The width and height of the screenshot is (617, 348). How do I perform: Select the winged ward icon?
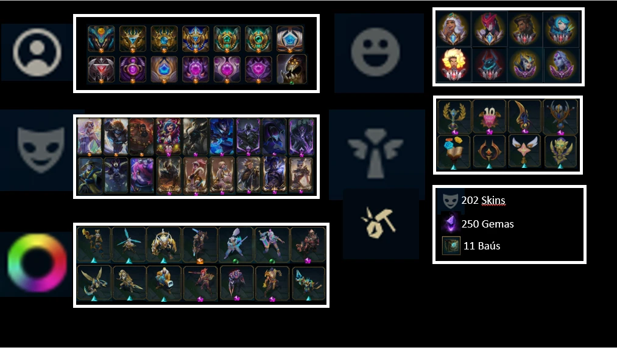pyautogui.click(x=376, y=154)
